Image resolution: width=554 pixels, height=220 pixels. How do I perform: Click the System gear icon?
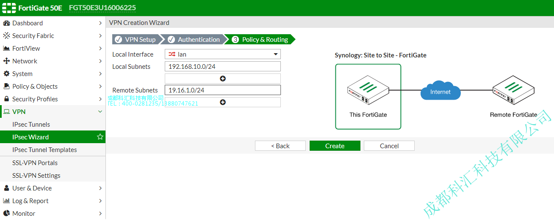tap(6, 74)
